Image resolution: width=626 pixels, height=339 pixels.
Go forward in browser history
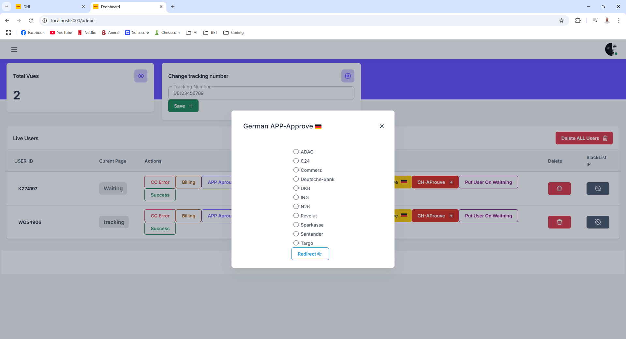point(19,21)
